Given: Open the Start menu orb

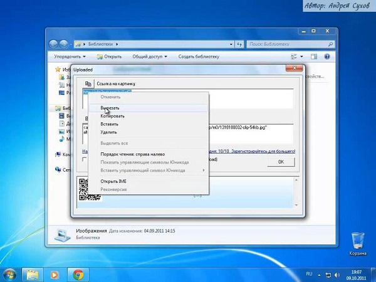Looking at the screenshot, I should [x=9, y=274].
